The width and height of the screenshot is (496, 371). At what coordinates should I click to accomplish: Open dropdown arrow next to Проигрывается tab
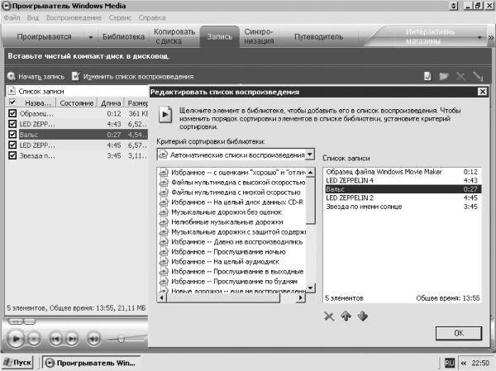click(x=90, y=37)
